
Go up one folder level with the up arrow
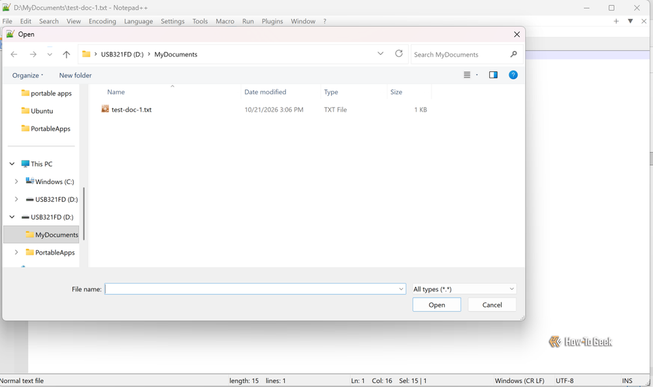[x=66, y=54]
